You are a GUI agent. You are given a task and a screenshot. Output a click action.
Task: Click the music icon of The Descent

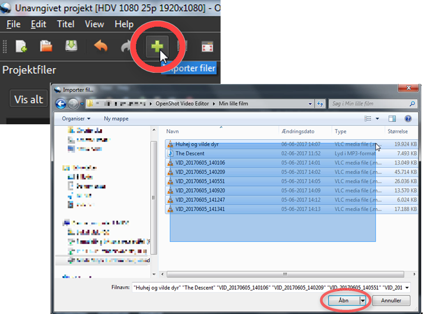(x=170, y=153)
